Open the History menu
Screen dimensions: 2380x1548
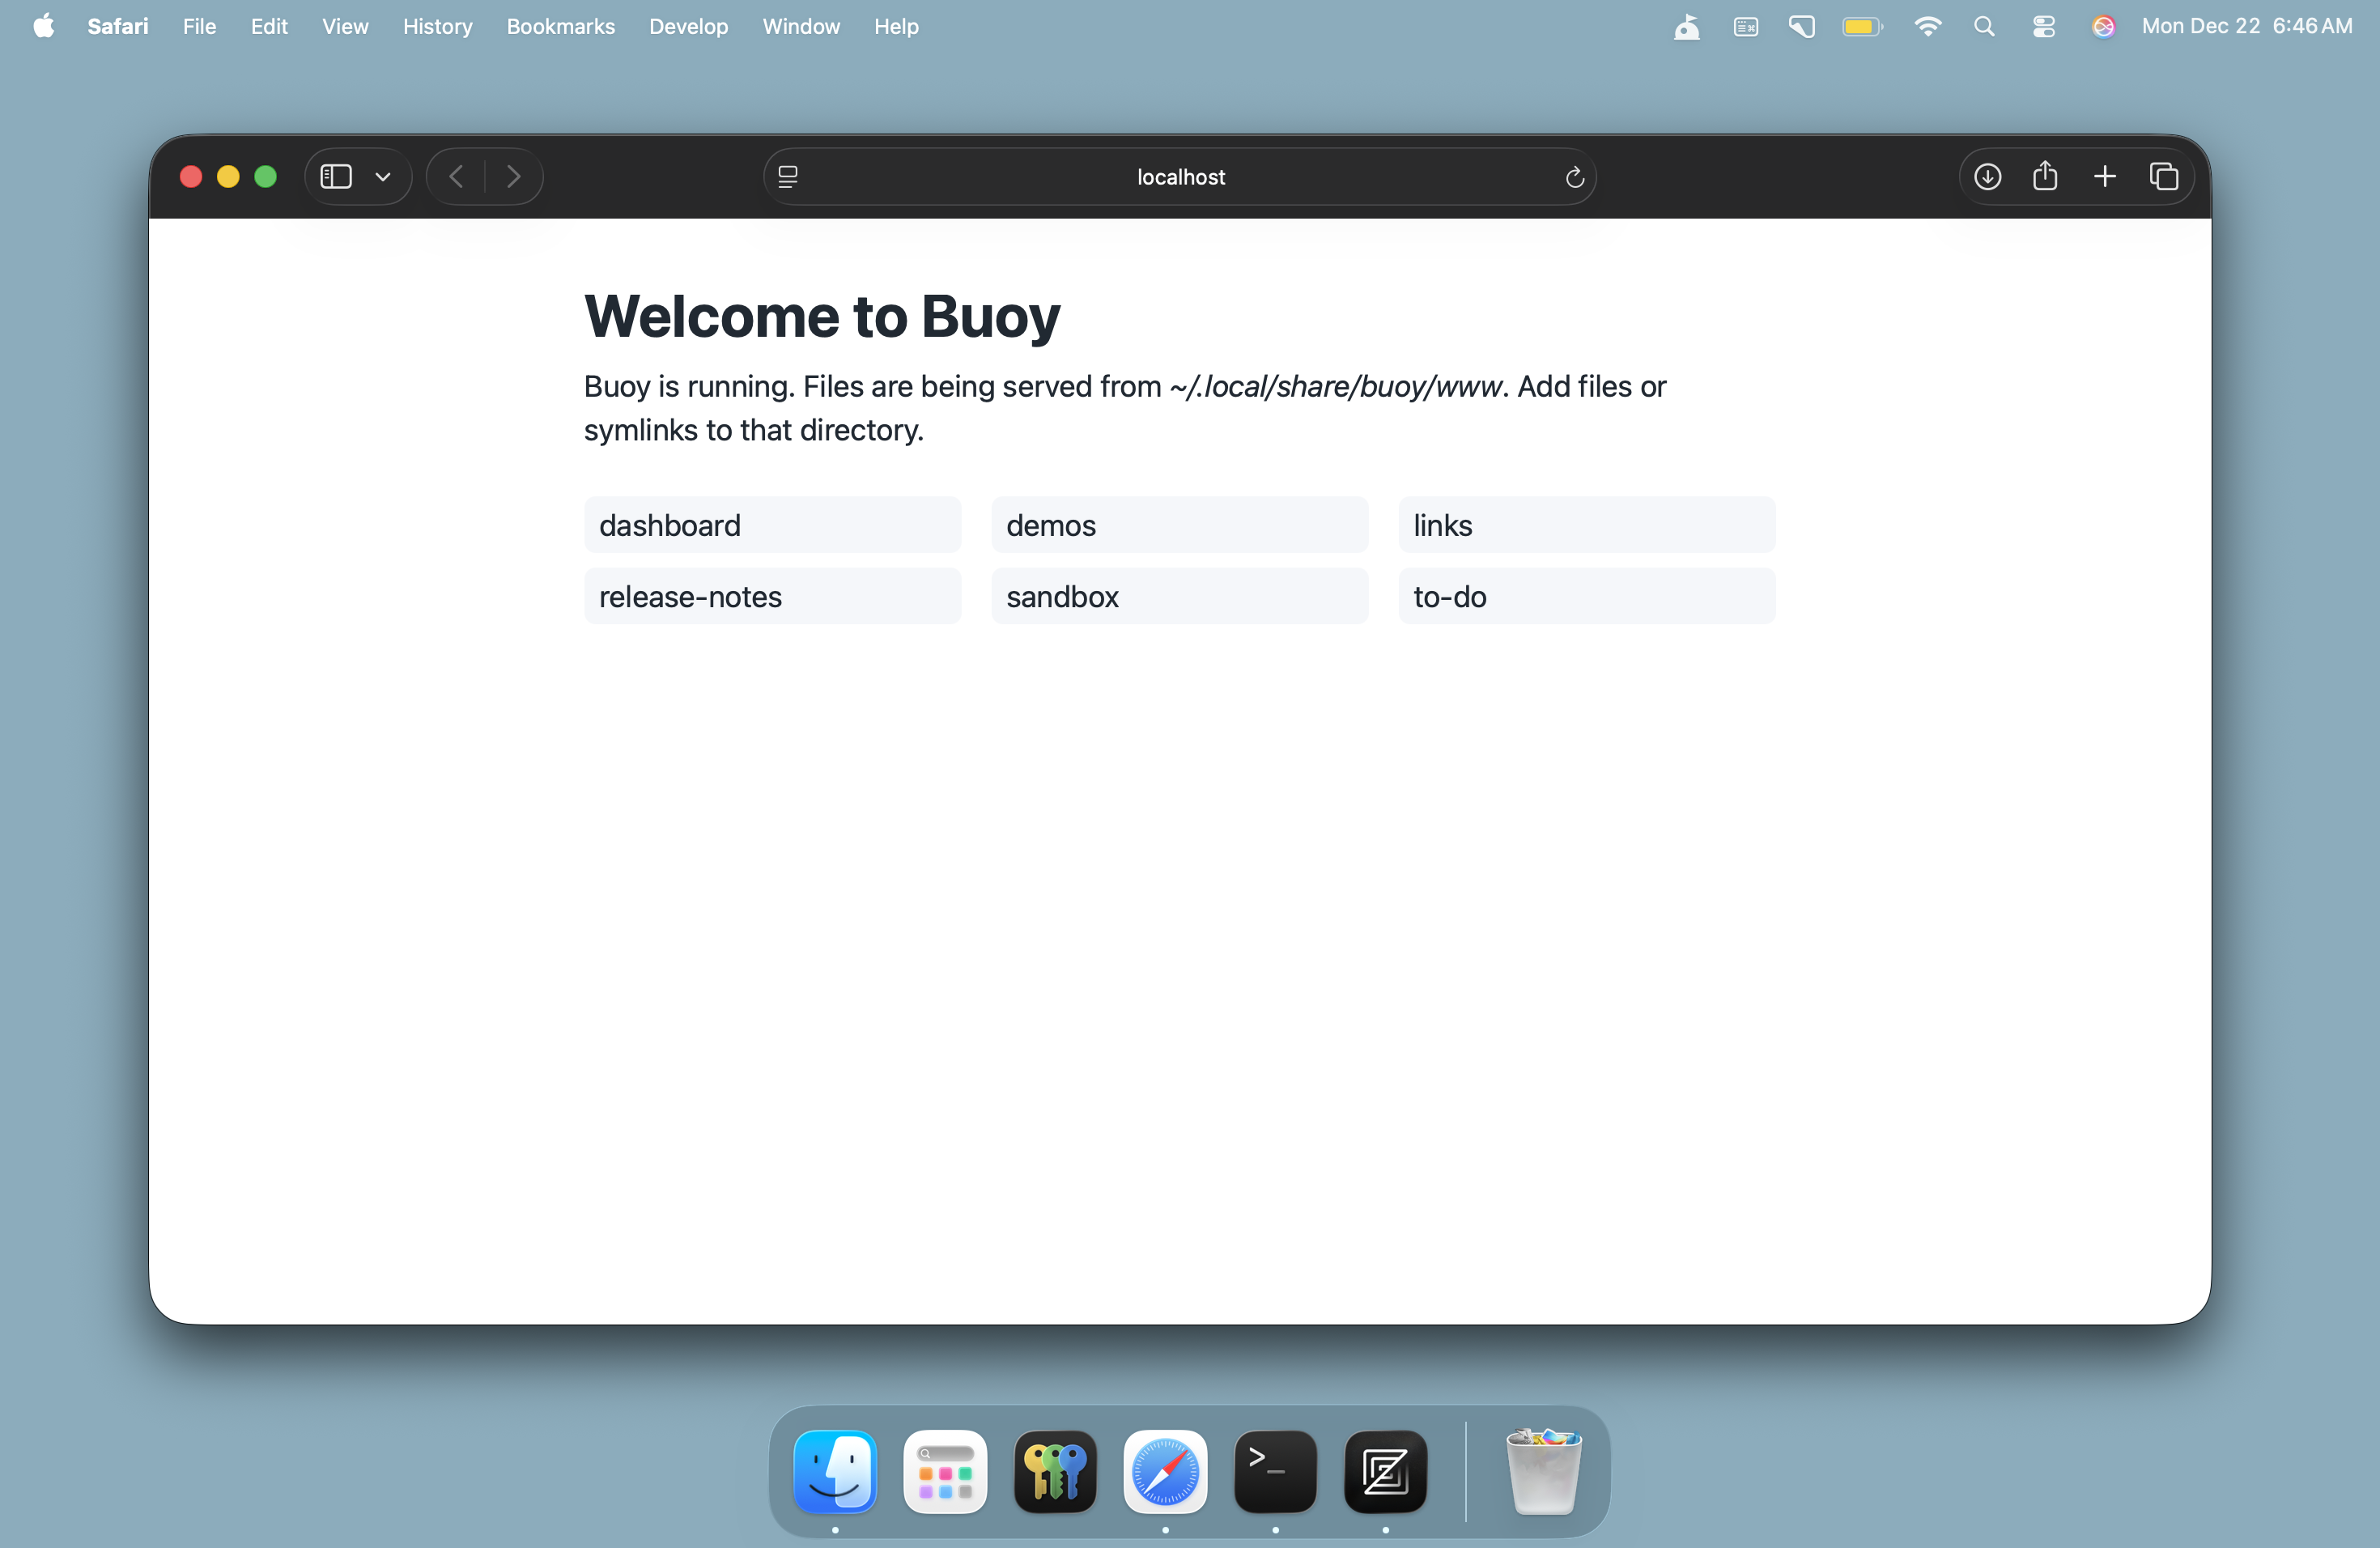437,27
